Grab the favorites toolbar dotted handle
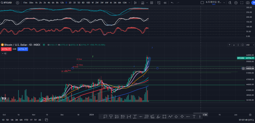This screenshot has width=255, height=123. coord(100,116)
